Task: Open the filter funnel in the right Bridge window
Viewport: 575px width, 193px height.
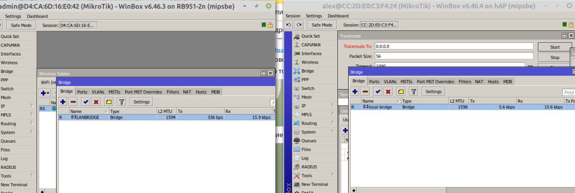Action: 413,91
